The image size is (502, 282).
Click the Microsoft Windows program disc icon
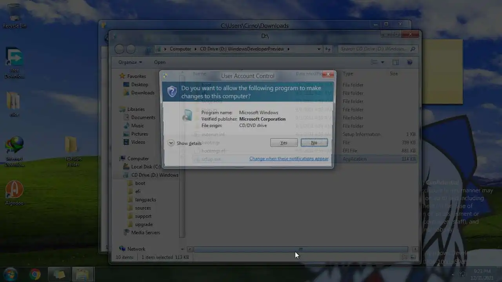pos(187,115)
